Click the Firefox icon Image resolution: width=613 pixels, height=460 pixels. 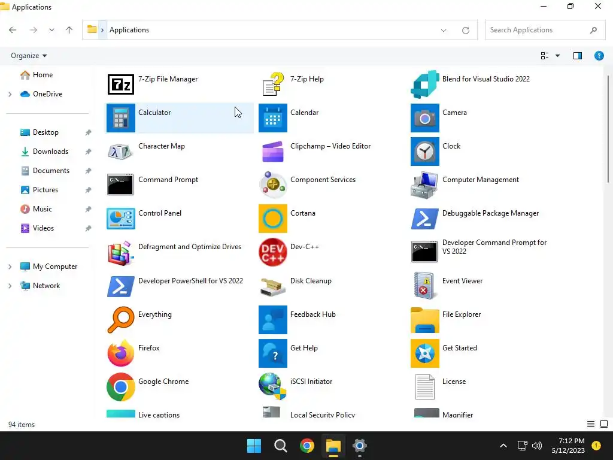[121, 353]
